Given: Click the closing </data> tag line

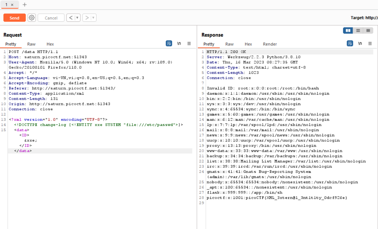Looking at the screenshot, I should coord(23,151).
